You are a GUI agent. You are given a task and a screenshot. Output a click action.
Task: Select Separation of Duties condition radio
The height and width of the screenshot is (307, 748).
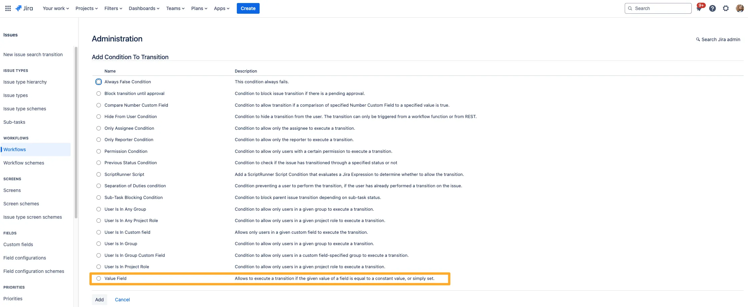[98, 186]
